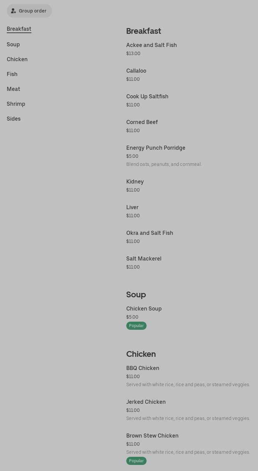
Task: Select the Callaloo breakfast item
Action: click(x=136, y=71)
